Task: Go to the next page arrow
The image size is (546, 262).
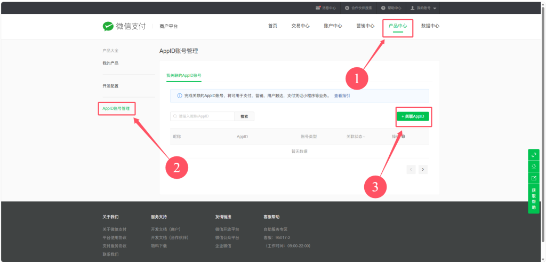Action: (x=423, y=169)
